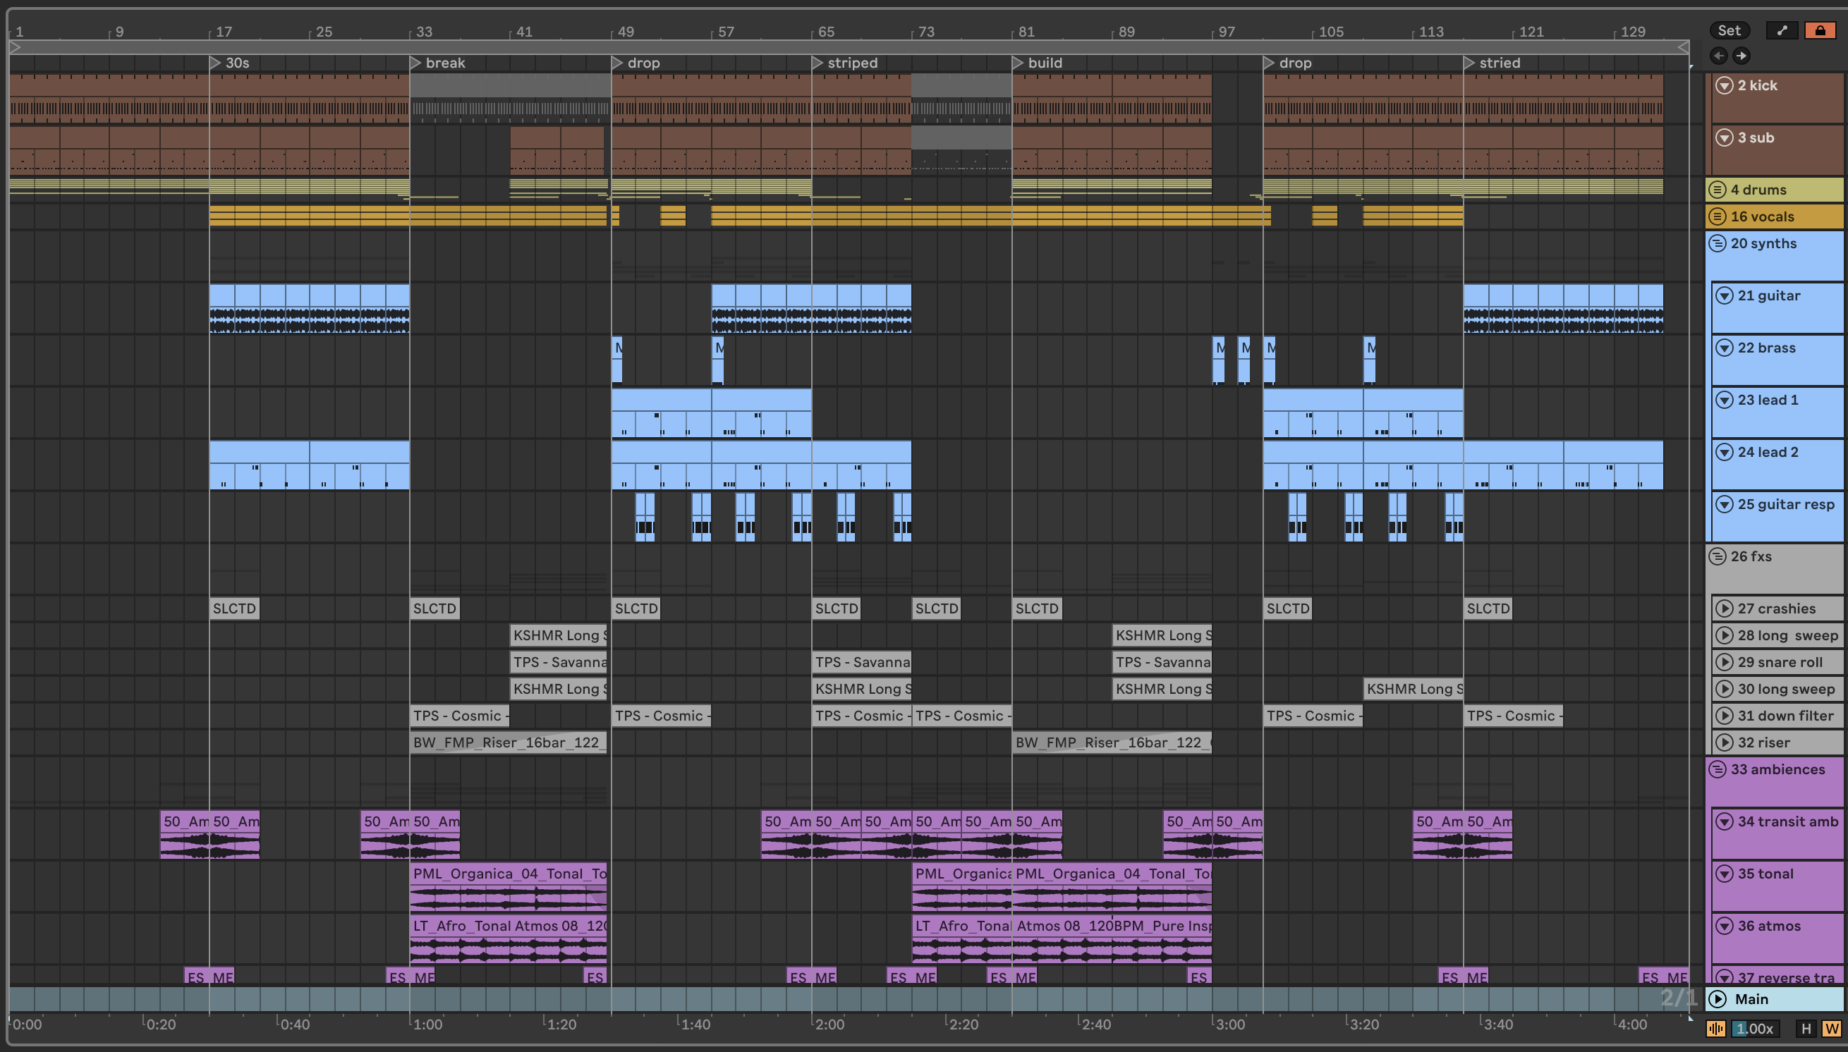
Task: Click the 1.00x zoom factor field
Action: pyautogui.click(x=1754, y=1028)
